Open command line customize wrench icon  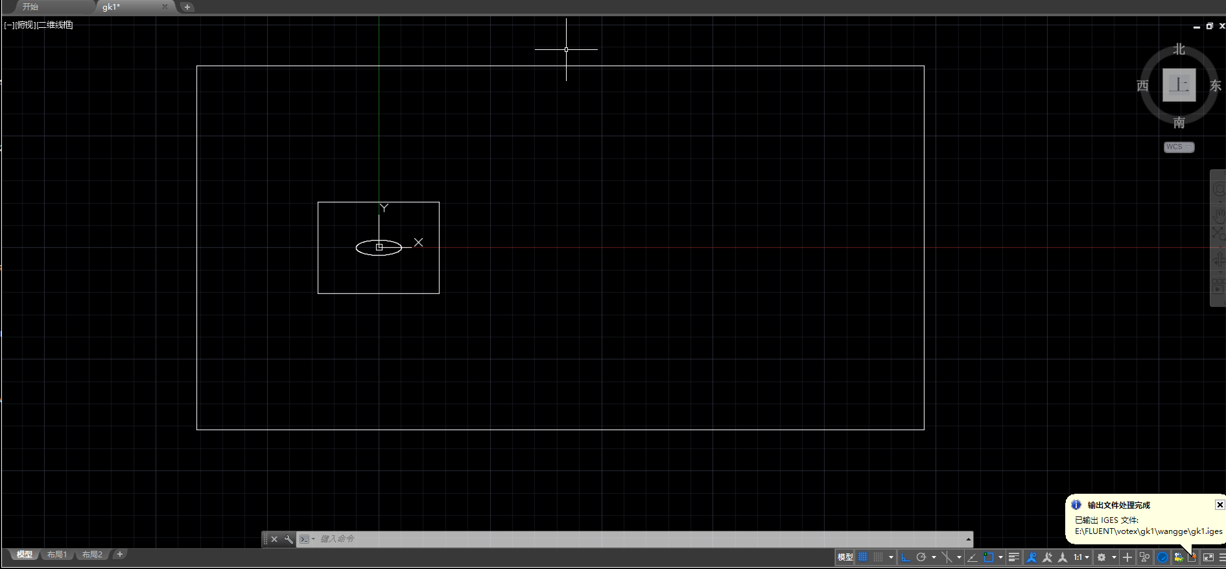coord(289,539)
